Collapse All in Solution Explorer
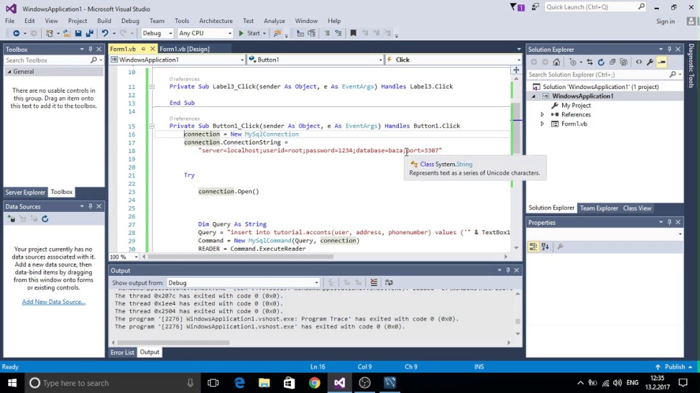Image resolution: width=700 pixels, height=393 pixels. point(612,62)
